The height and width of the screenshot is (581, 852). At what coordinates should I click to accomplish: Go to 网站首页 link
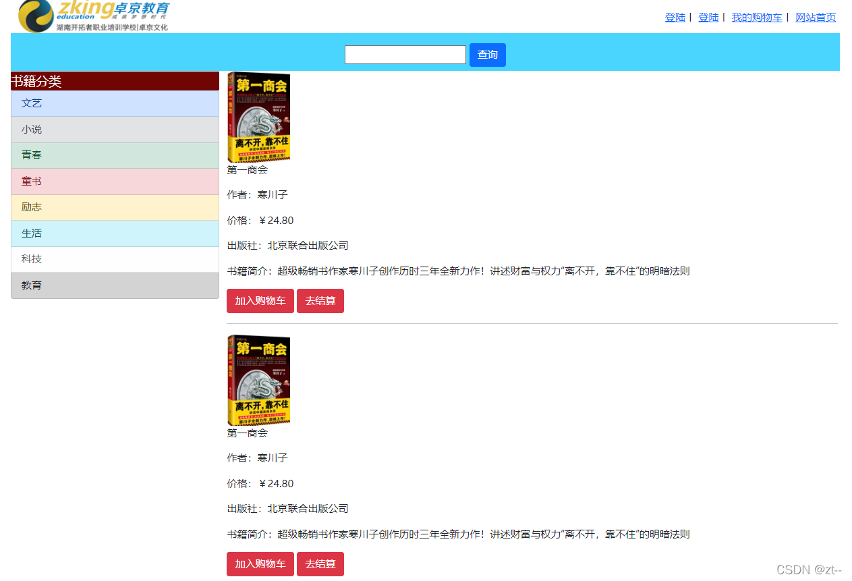[x=816, y=18]
